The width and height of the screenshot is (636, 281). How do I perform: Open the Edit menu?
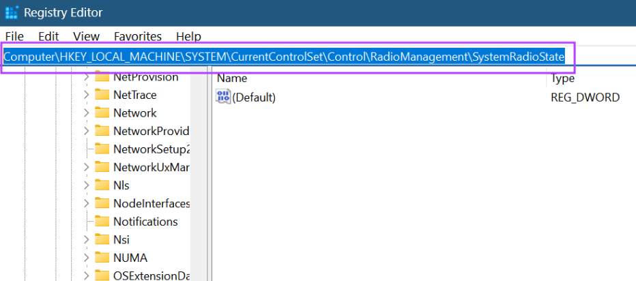coord(48,36)
